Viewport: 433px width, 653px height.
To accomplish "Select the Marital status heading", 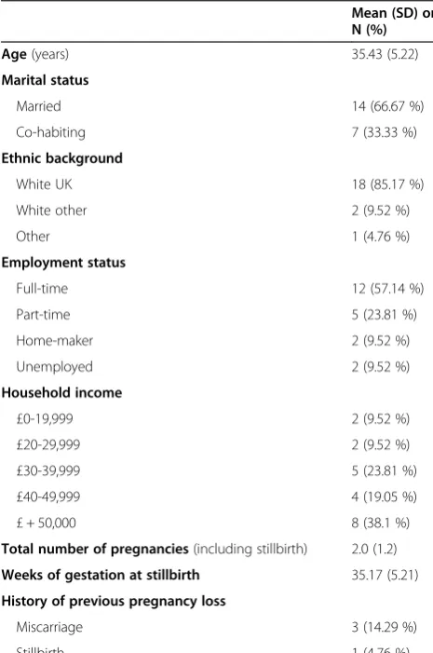I will pyautogui.click(x=45, y=80).
